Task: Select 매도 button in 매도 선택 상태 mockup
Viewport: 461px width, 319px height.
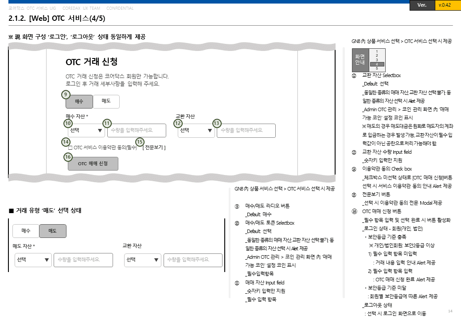Action: pos(53,231)
